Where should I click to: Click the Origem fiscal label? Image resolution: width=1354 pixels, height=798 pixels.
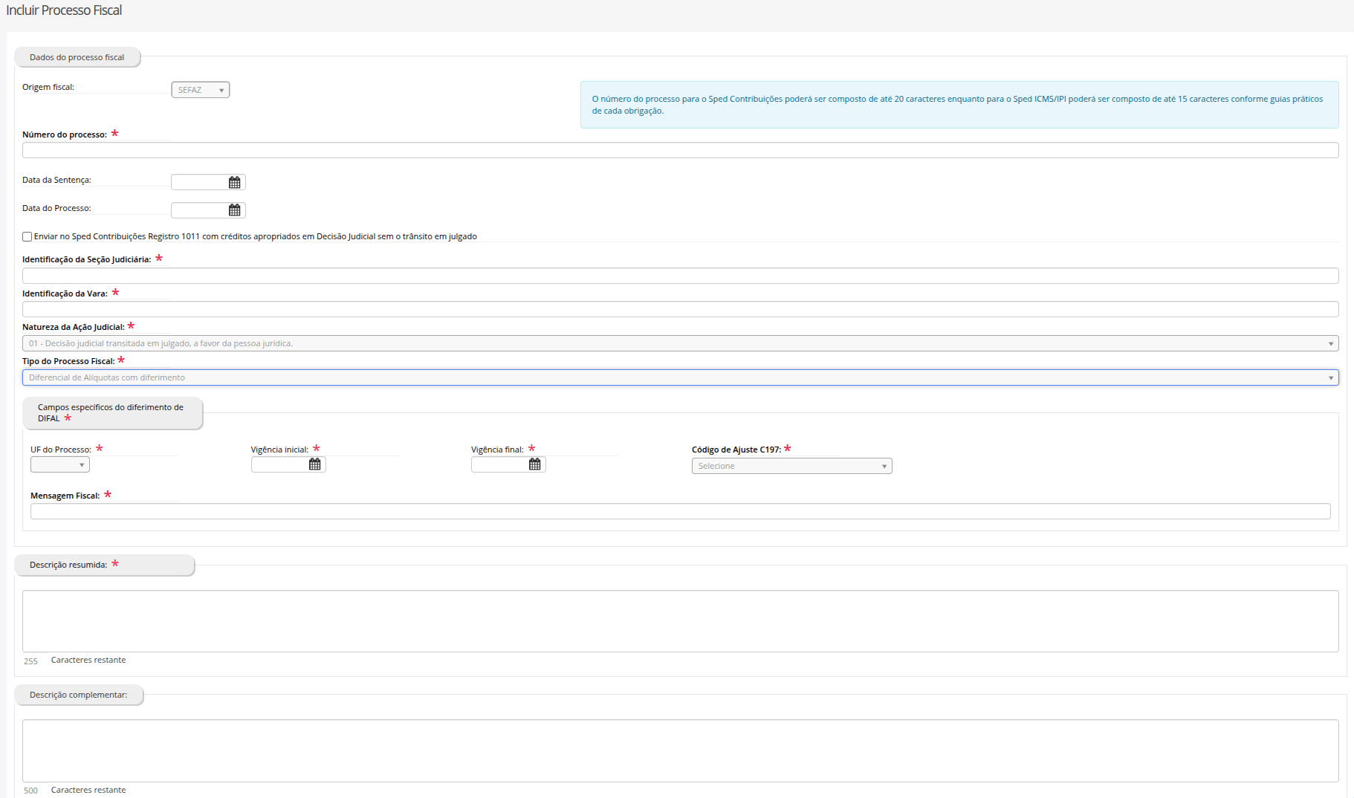pyautogui.click(x=48, y=88)
